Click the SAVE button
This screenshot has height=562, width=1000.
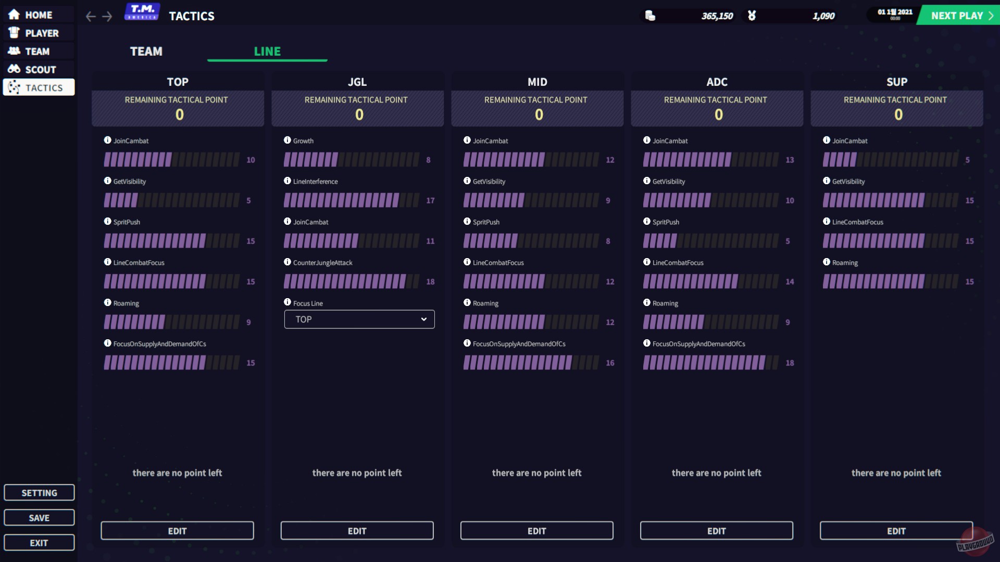39,517
